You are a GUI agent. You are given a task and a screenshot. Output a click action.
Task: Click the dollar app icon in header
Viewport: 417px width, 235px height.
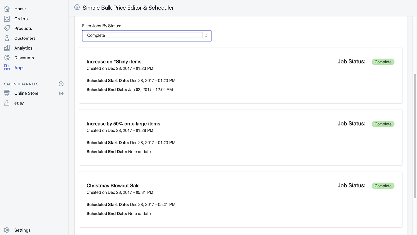coord(77,7)
